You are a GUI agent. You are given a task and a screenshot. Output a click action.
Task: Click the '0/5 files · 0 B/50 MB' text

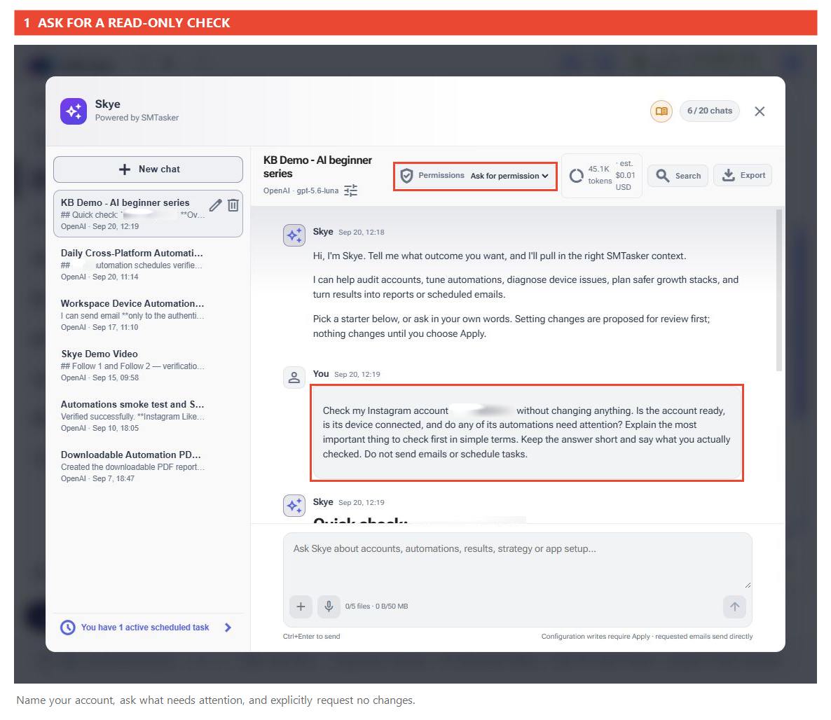pyautogui.click(x=376, y=606)
